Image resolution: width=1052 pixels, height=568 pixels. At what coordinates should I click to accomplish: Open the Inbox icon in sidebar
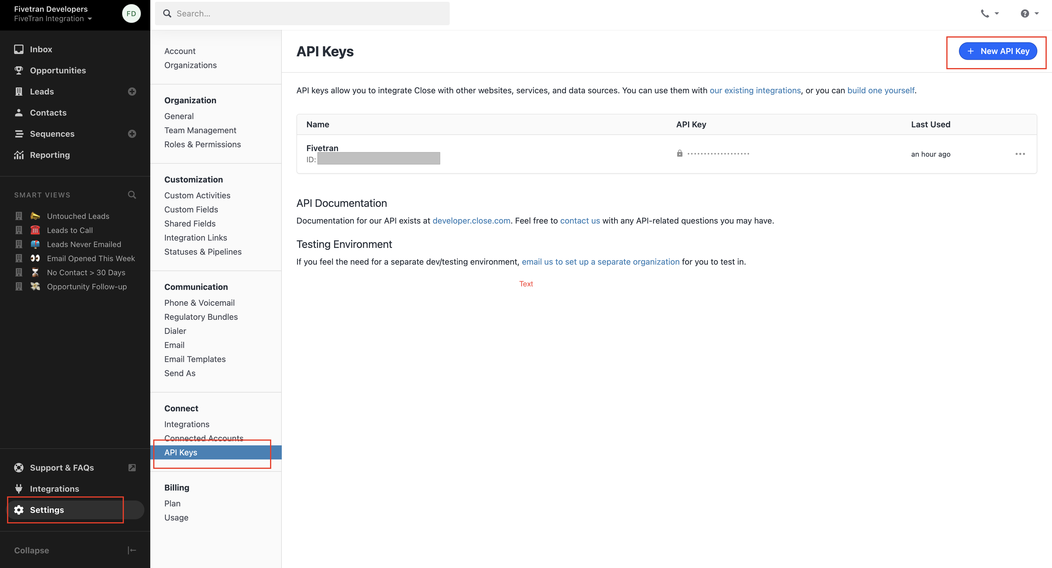point(19,49)
